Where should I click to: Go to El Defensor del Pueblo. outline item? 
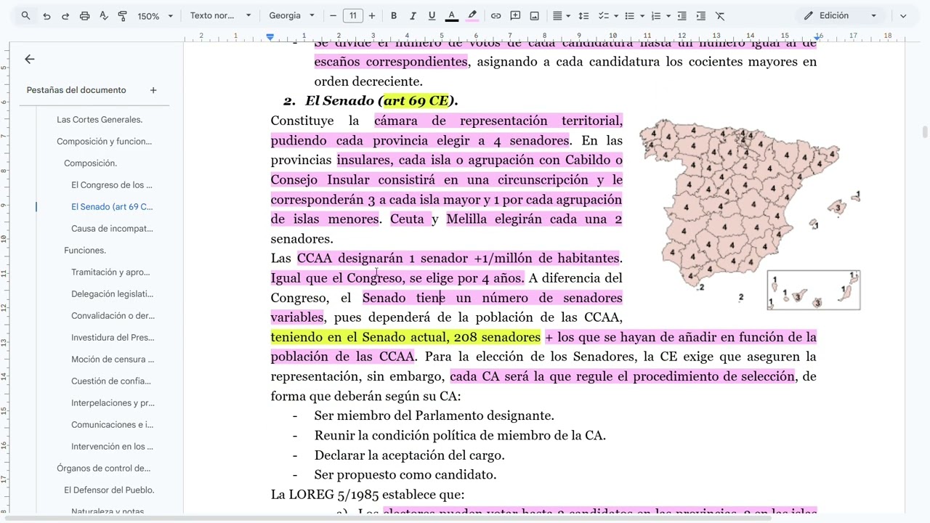109,490
